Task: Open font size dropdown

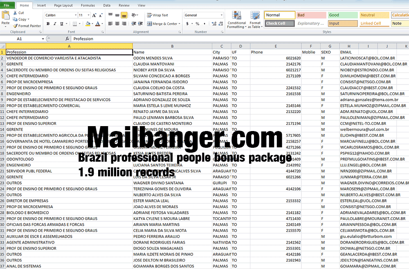Action: pyautogui.click(x=89, y=15)
